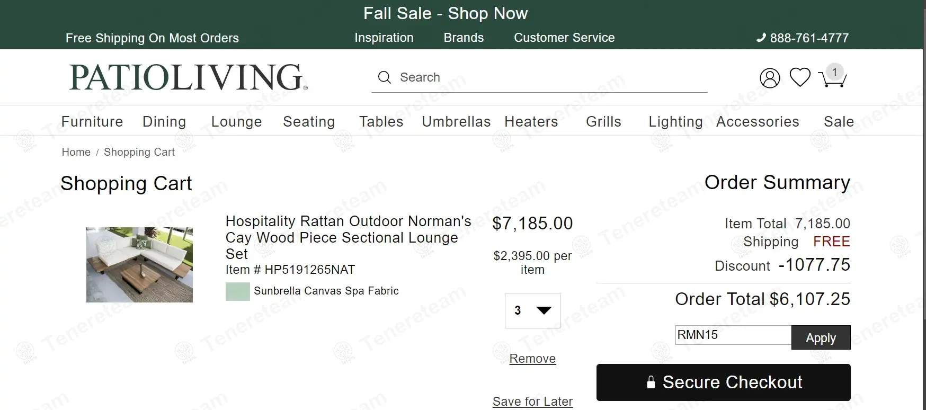Save the item for later
The width and height of the screenshot is (926, 410).
[x=532, y=402]
